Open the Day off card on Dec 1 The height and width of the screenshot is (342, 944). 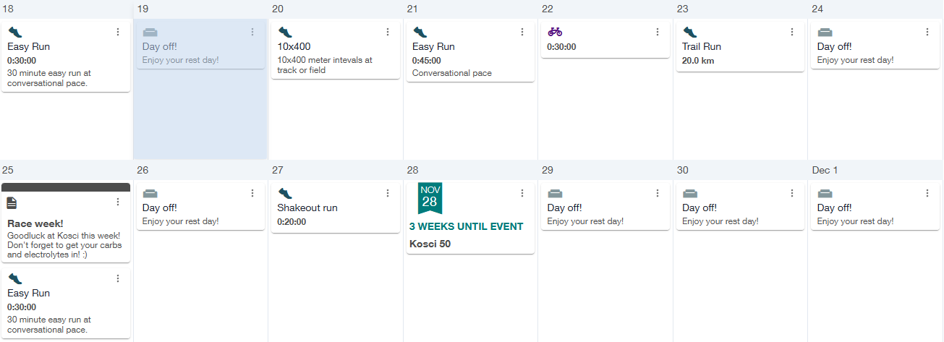[875, 206]
